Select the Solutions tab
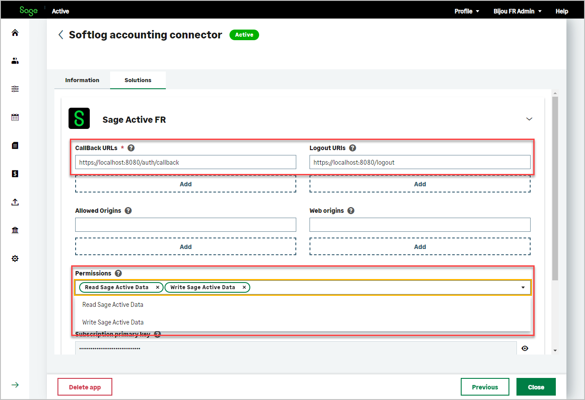The image size is (585, 400). tap(138, 80)
